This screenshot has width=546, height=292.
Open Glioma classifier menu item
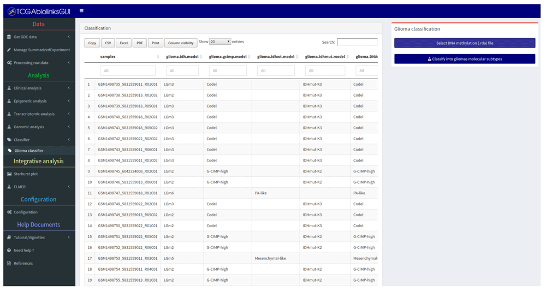point(39,151)
